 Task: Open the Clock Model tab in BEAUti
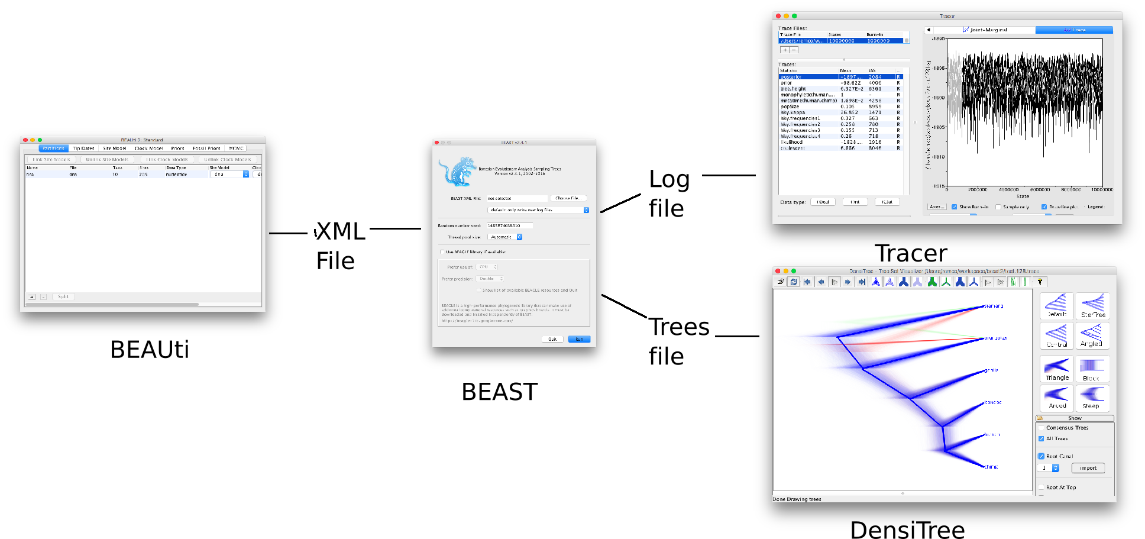[148, 149]
